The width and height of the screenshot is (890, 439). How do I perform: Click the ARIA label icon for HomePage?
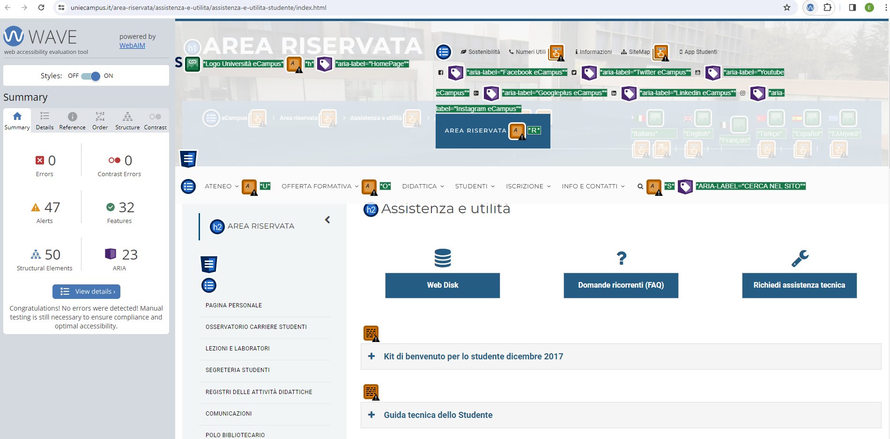click(x=325, y=64)
